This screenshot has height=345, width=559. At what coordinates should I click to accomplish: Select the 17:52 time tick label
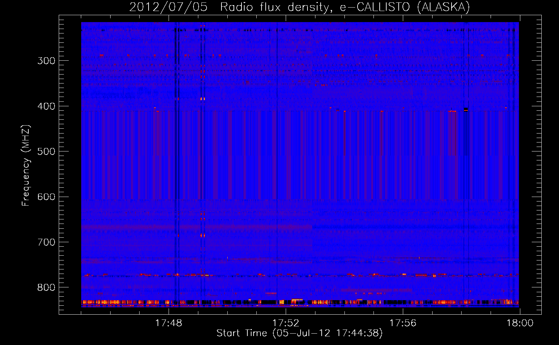tap(286, 323)
